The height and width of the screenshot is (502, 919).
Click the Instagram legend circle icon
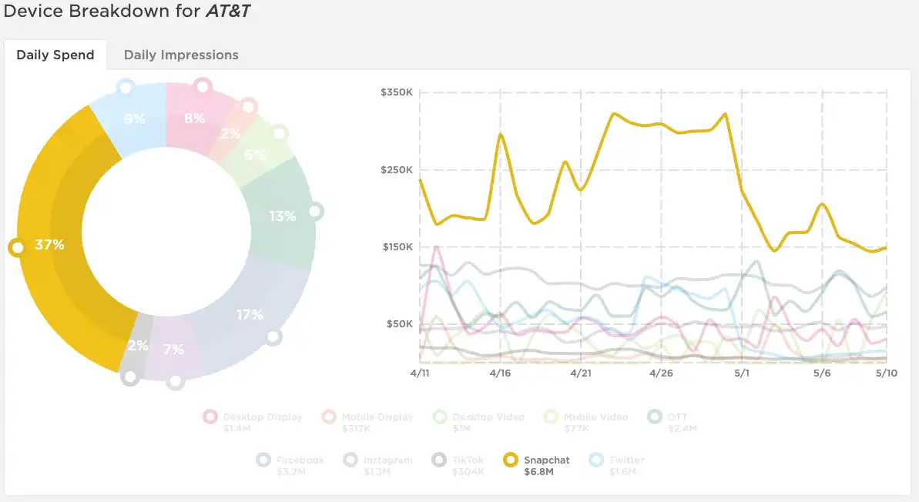[350, 460]
